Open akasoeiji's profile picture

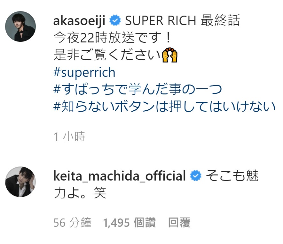20,26
